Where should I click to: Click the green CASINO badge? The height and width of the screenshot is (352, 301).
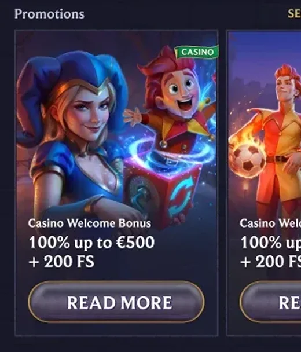coord(197,52)
